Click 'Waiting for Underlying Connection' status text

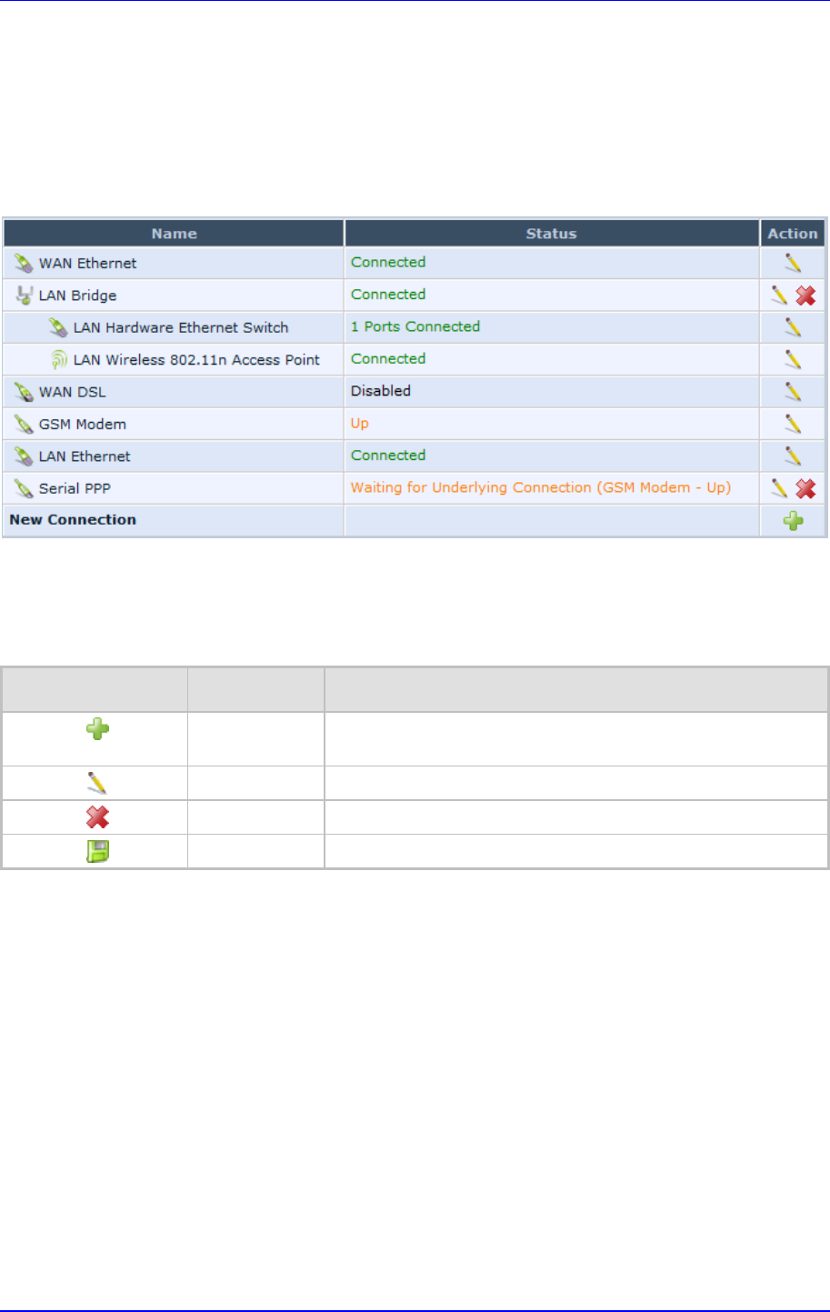[x=541, y=488]
